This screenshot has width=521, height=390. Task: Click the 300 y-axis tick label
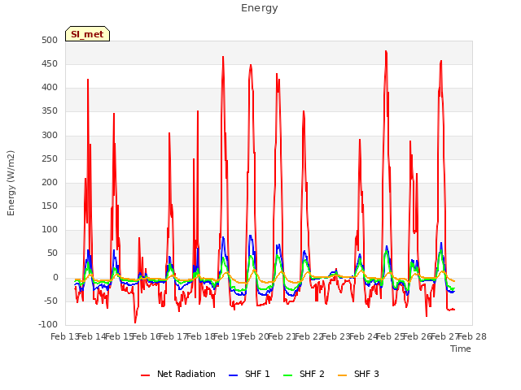[x=50, y=136]
